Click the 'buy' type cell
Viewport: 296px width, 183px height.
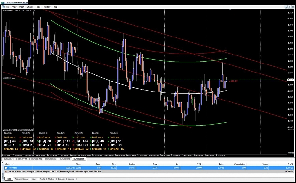(99, 168)
